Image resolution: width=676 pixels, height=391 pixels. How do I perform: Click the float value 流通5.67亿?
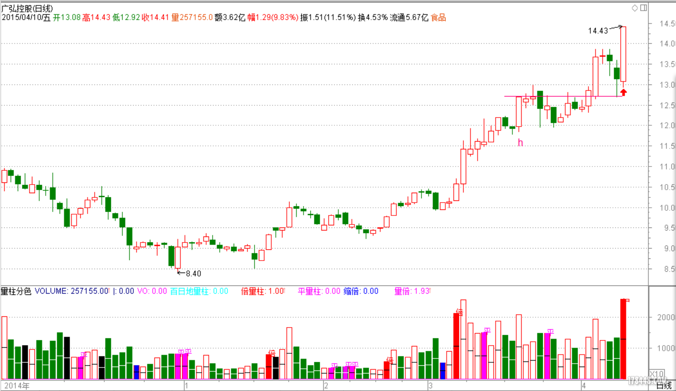tap(409, 18)
